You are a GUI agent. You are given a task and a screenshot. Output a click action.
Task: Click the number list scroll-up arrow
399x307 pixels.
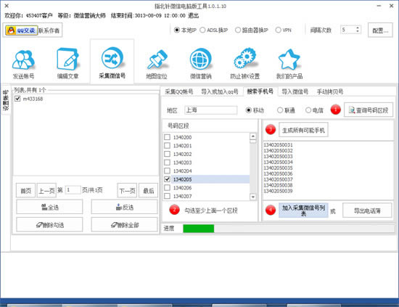pos(252,136)
